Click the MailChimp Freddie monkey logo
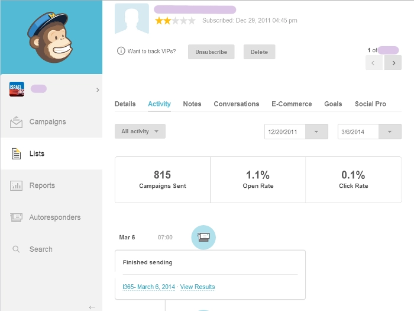Image resolution: width=414 pixels, height=311 pixels. pos(50,37)
